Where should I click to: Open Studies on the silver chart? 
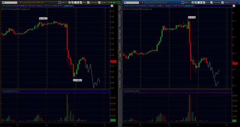click(x=226, y=2)
